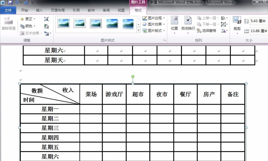Viewport: 268px width, 161px height.
Task: Click the 星期五 row label in the picture
Action: point(50,147)
